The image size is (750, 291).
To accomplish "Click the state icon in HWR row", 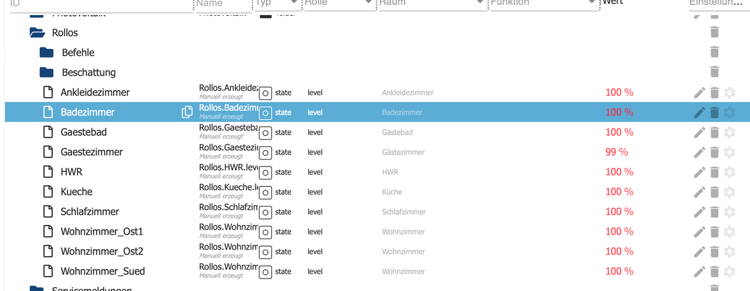I will [x=265, y=172].
